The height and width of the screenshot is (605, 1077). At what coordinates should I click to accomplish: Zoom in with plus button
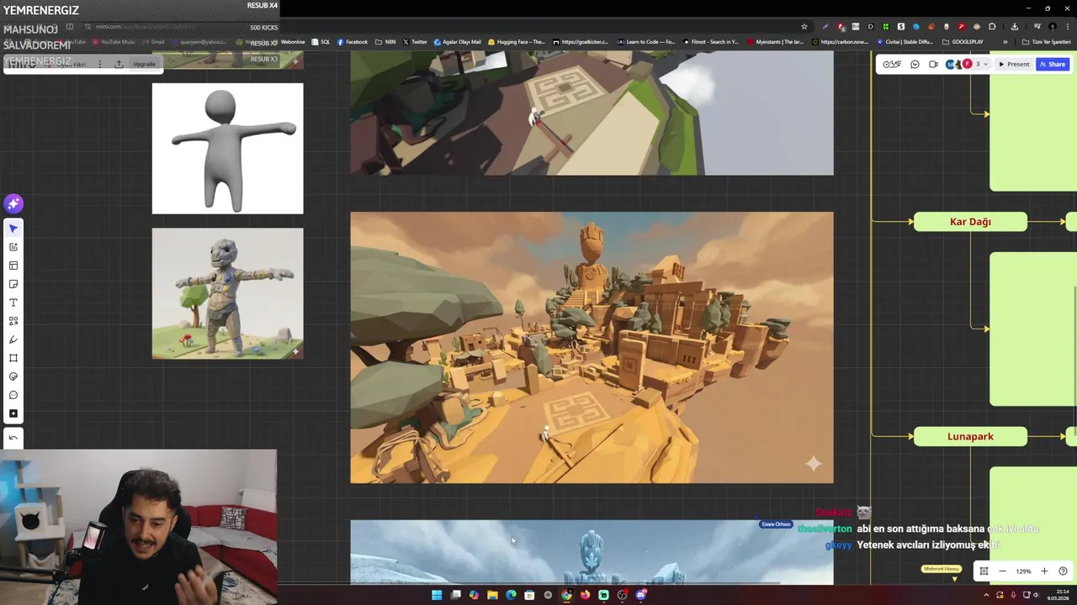tap(1044, 571)
